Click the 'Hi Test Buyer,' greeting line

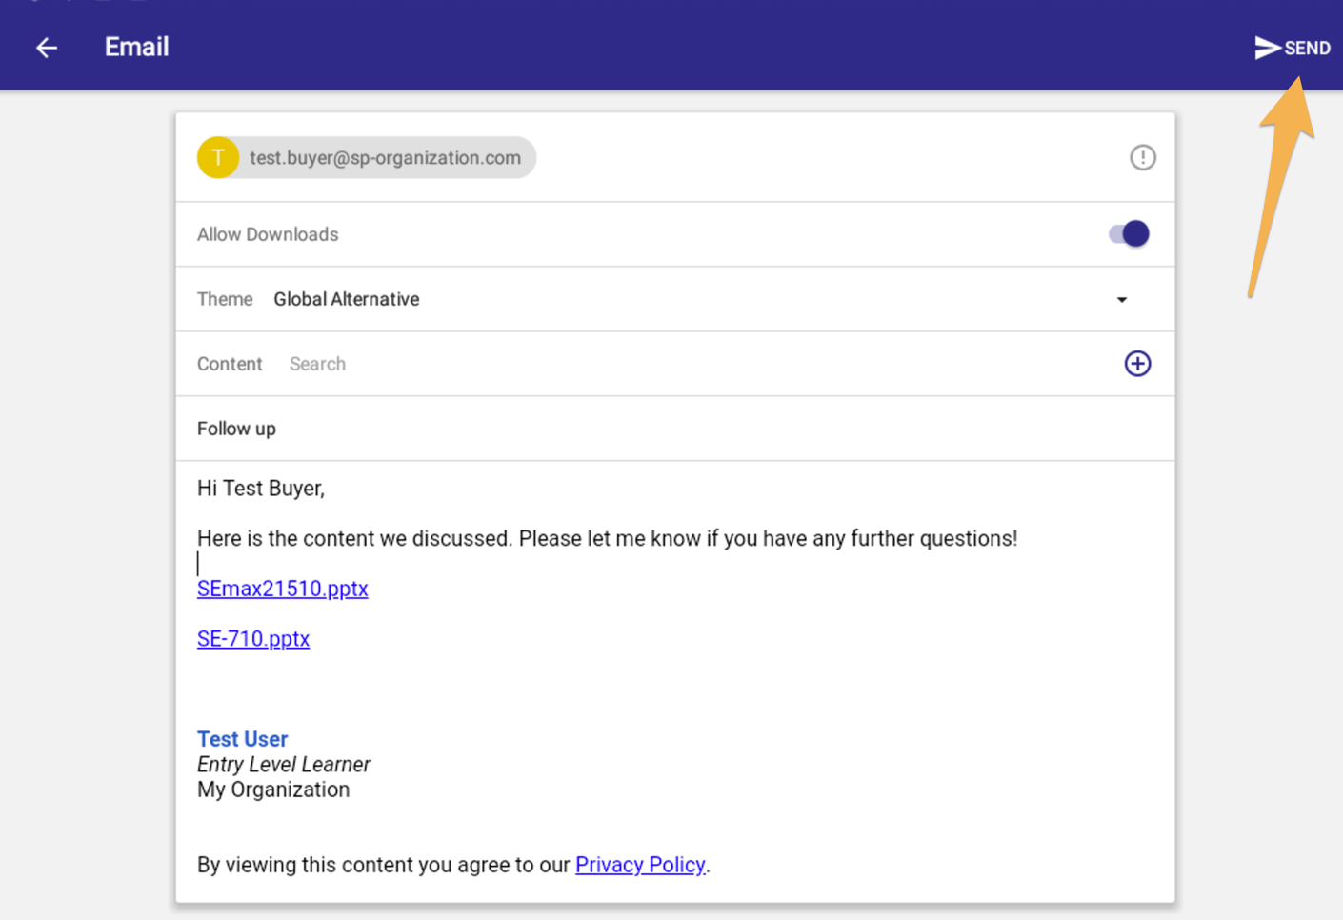click(261, 489)
